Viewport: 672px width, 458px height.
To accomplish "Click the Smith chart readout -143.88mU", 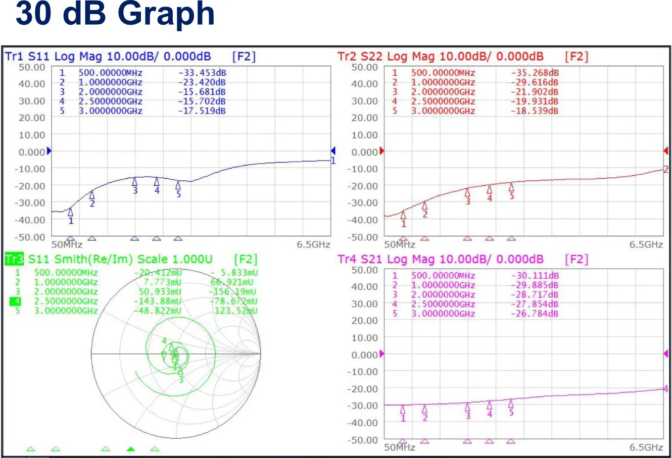I will coord(157,301).
